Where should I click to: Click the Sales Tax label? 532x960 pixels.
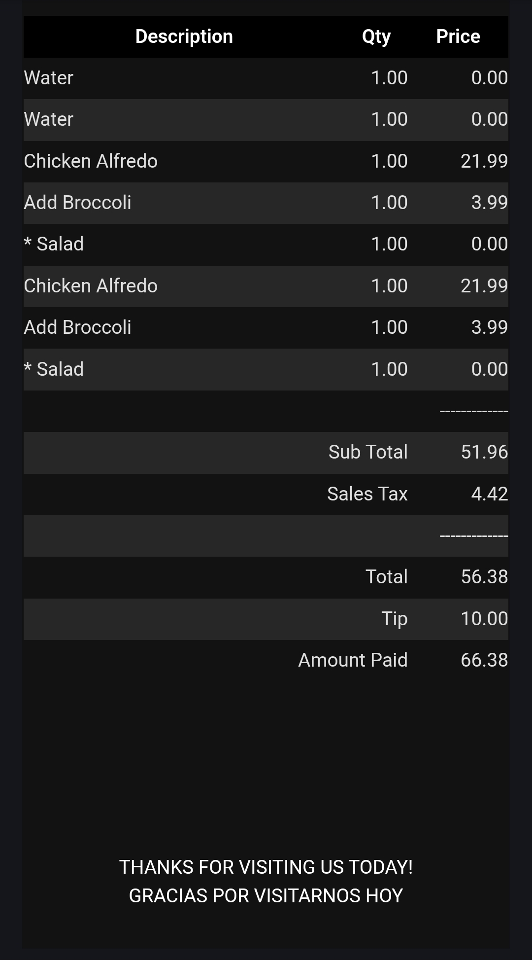tap(367, 494)
